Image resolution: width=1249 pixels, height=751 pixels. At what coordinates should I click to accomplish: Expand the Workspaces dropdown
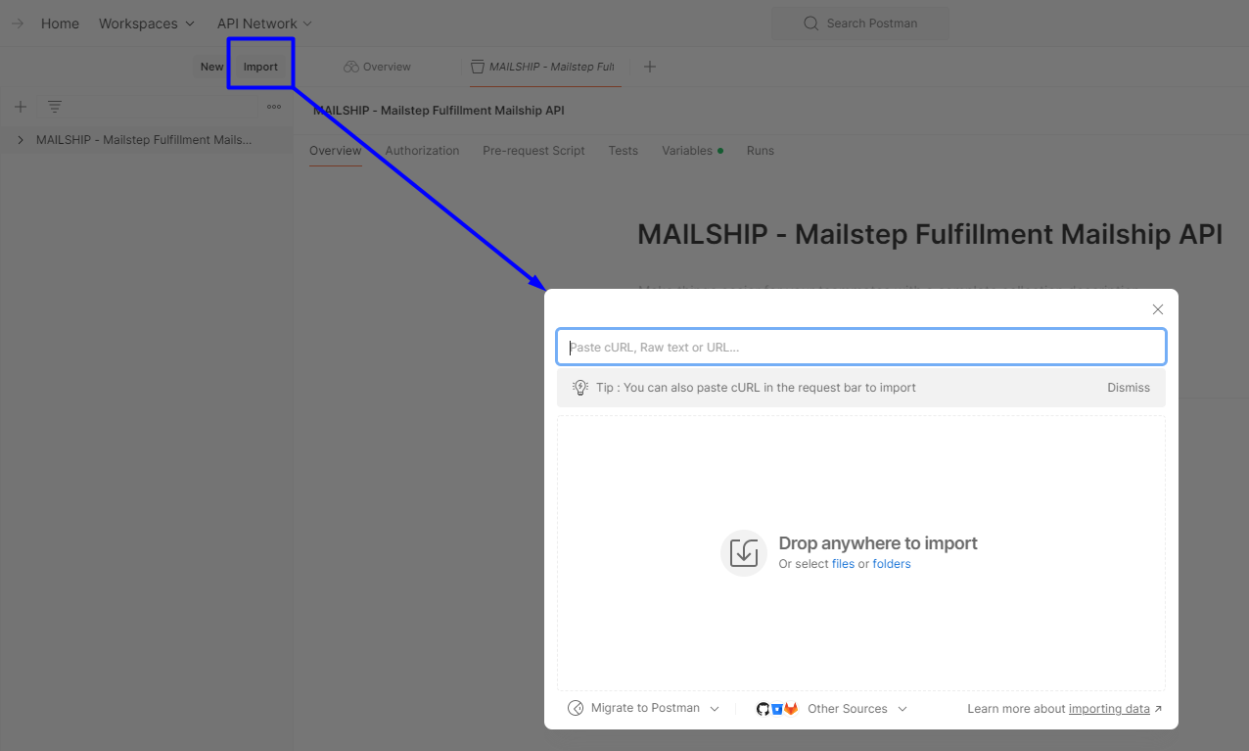(147, 23)
